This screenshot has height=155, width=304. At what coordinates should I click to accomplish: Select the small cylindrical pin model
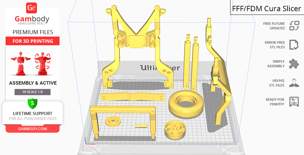tap(142, 126)
